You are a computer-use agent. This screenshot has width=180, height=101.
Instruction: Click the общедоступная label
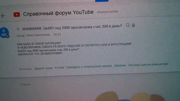[107, 12]
